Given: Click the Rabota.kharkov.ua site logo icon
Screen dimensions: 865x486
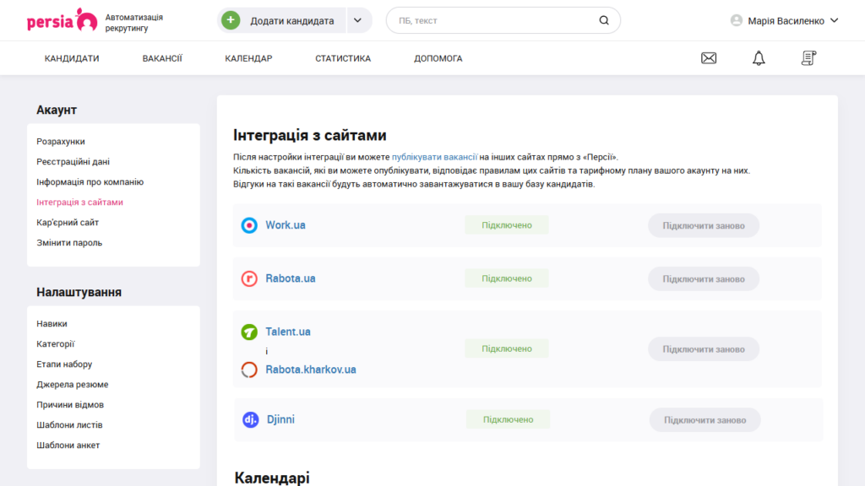Looking at the screenshot, I should click(x=249, y=370).
